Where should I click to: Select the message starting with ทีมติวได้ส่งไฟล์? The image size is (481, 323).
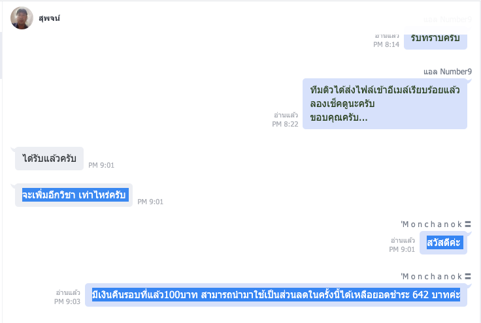click(385, 104)
